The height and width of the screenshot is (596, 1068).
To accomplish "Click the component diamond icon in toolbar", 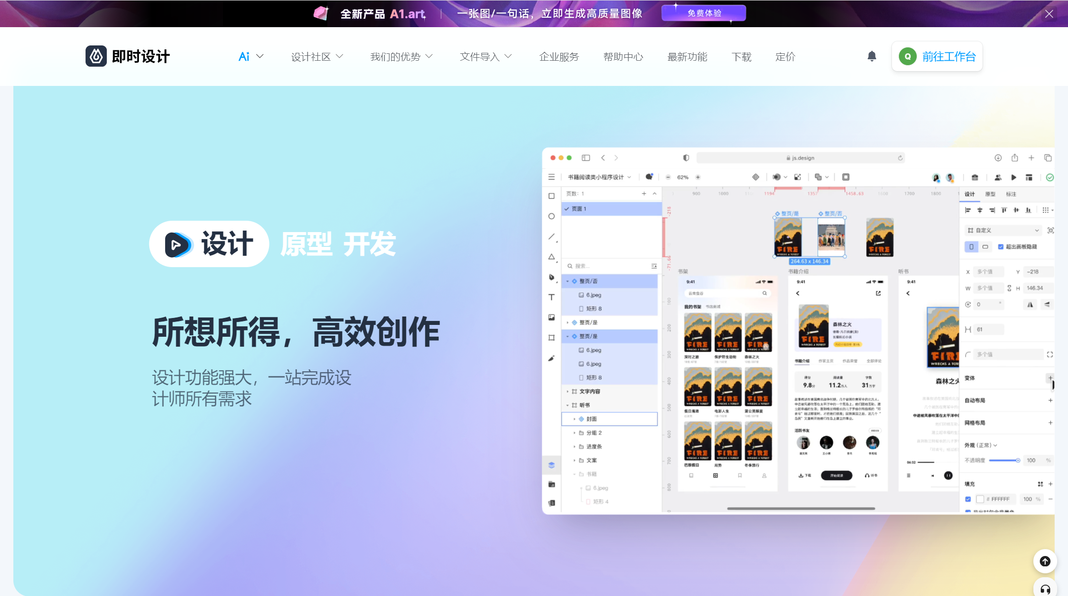I will pyautogui.click(x=756, y=177).
